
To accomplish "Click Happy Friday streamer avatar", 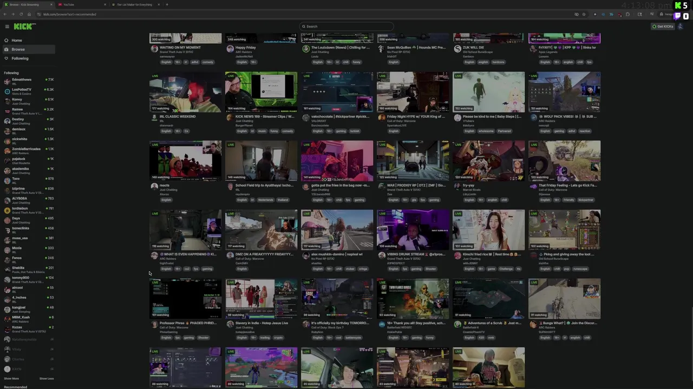I will pyautogui.click(x=230, y=49).
